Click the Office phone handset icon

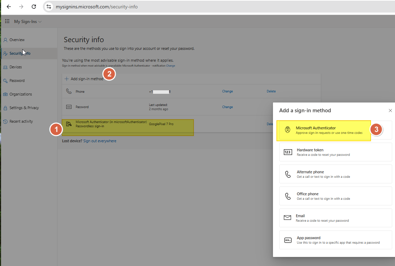[288, 196]
